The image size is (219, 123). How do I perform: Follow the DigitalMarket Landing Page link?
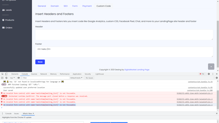[x=137, y=70]
